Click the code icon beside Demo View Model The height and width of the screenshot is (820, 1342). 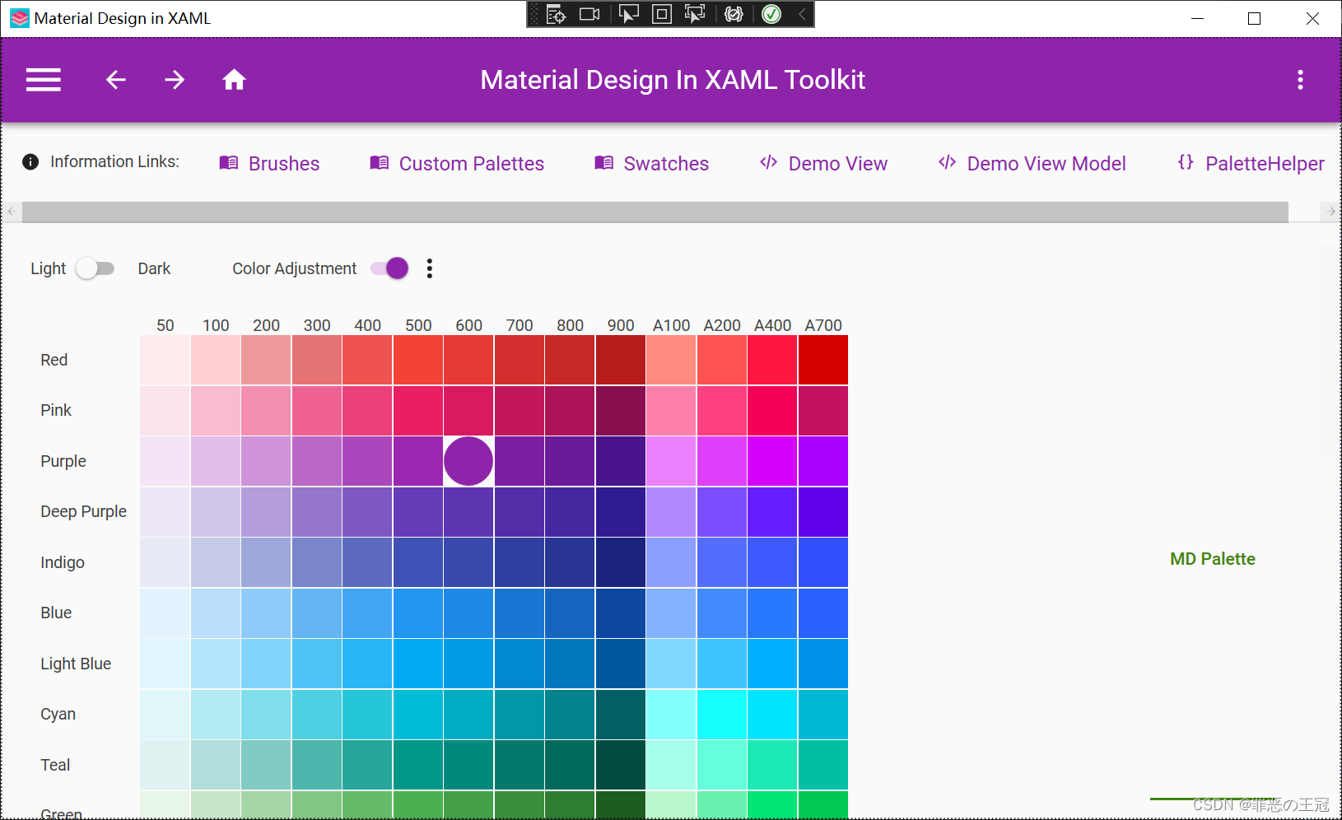pyautogui.click(x=948, y=162)
